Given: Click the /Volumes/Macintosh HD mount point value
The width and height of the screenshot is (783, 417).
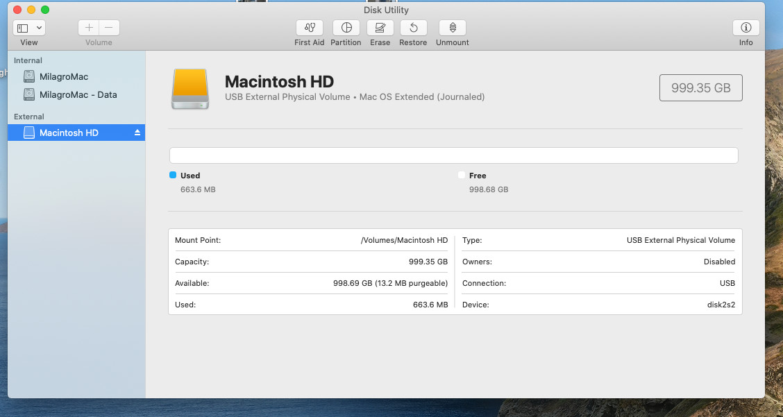Looking at the screenshot, I should (x=404, y=240).
